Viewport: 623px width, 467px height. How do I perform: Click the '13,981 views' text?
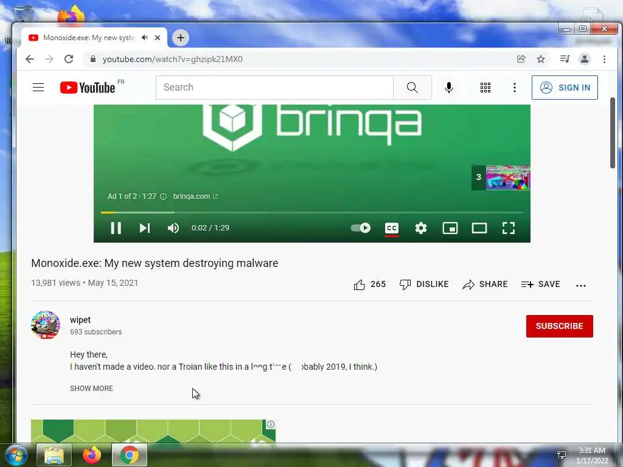[55, 283]
